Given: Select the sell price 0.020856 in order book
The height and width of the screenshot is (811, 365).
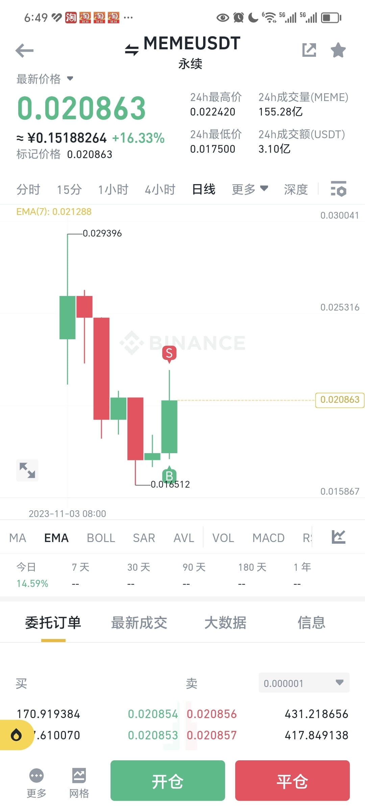Looking at the screenshot, I should click(212, 714).
